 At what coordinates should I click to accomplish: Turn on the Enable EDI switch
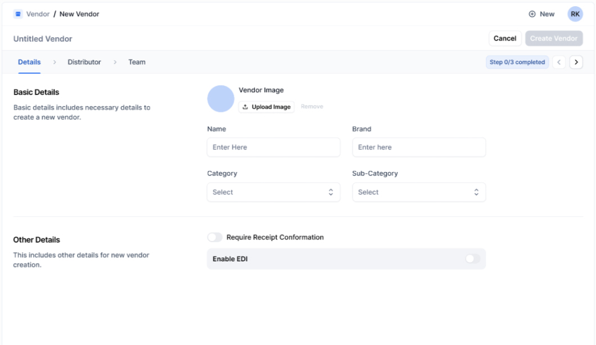point(473,259)
